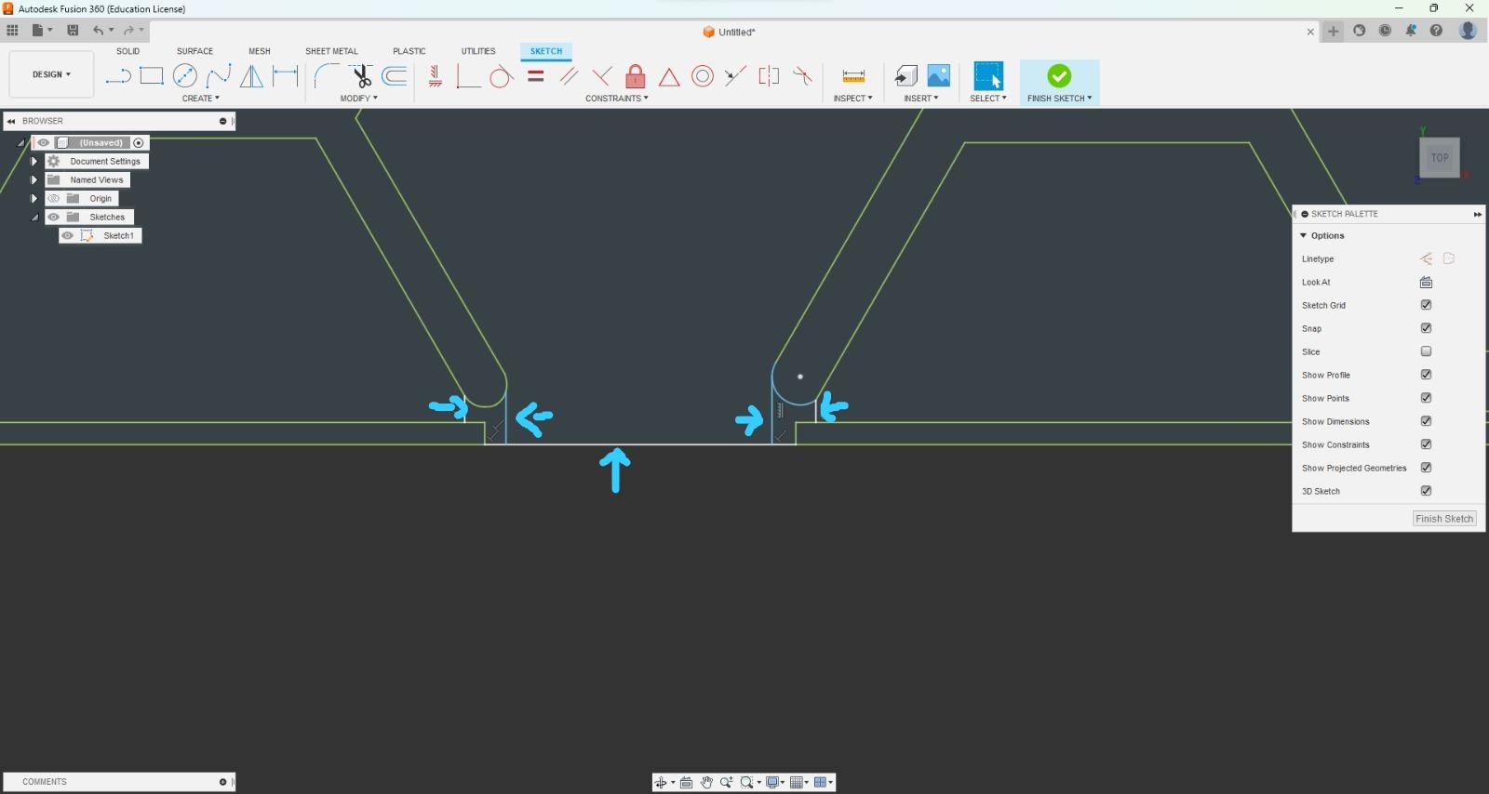The image size is (1489, 794).
Task: Apply the Horizontal/Vertical constraint
Action: click(x=435, y=76)
